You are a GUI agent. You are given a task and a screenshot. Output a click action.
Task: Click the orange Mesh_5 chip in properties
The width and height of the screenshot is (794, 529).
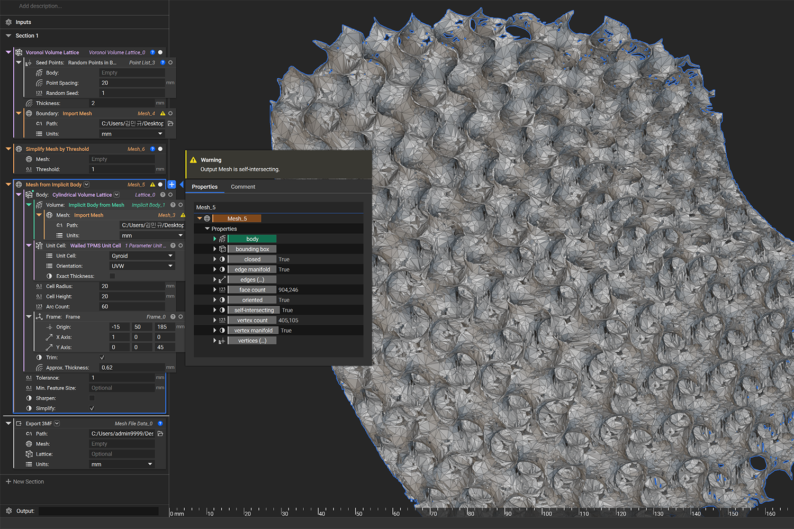(237, 218)
